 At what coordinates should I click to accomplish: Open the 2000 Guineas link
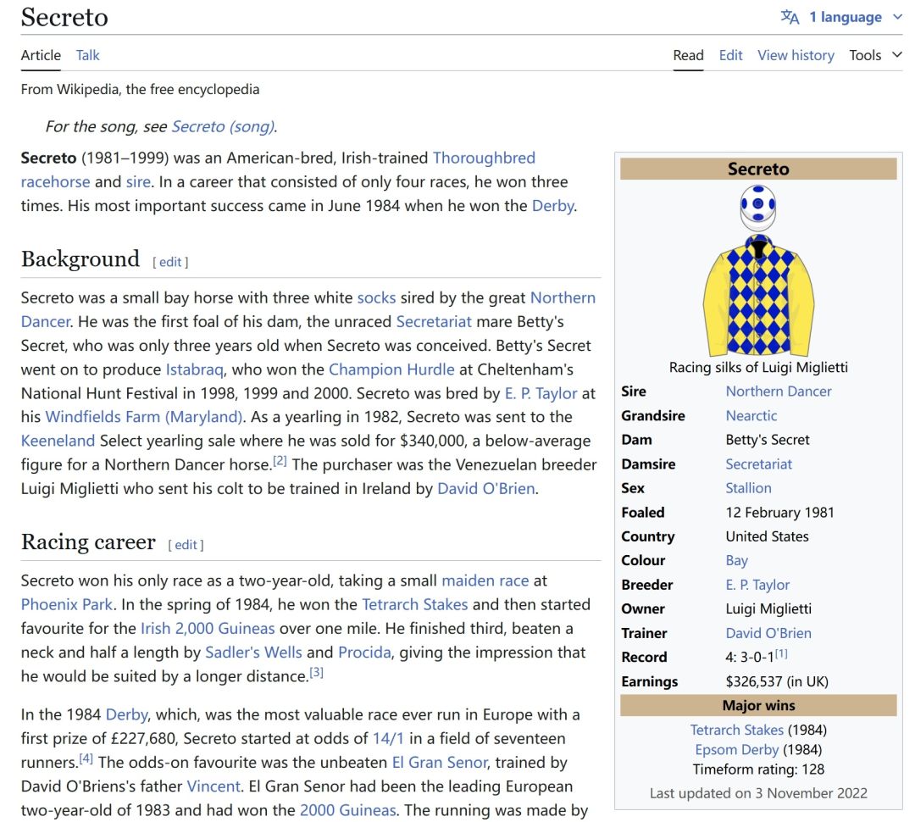pyautogui.click(x=348, y=811)
